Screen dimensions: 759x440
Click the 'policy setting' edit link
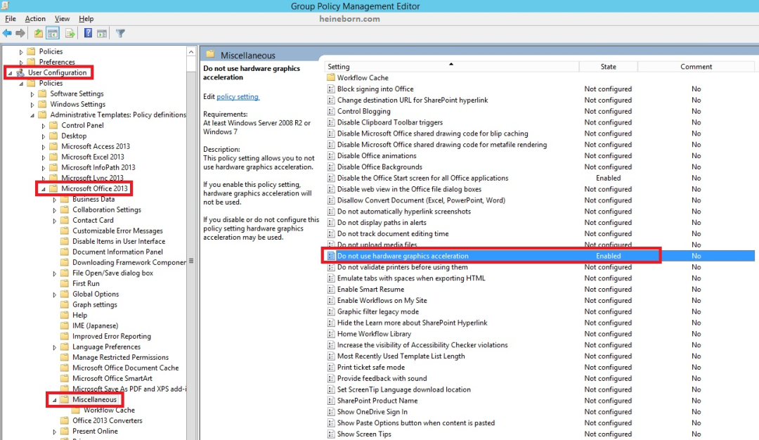coord(238,96)
